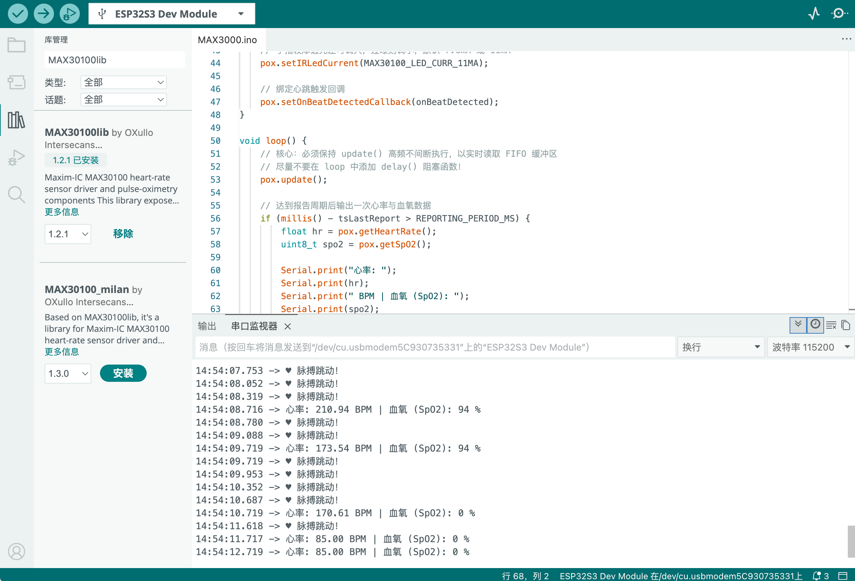Open the Search sidebar panel

coord(17,194)
